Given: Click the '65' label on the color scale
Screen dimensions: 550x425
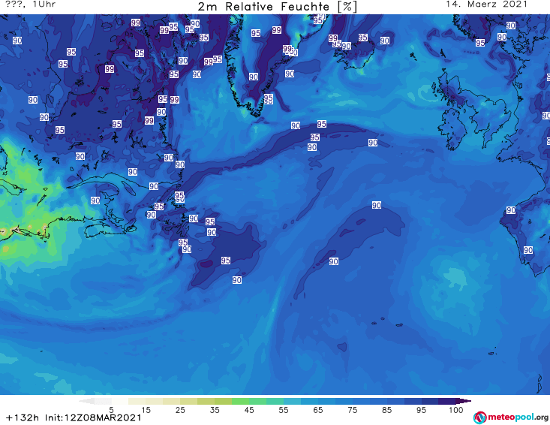Looking at the screenshot, I should click(x=318, y=409).
